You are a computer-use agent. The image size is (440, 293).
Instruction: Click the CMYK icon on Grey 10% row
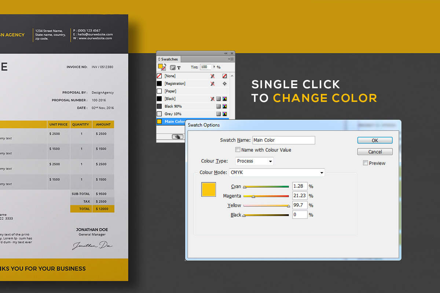tap(224, 114)
